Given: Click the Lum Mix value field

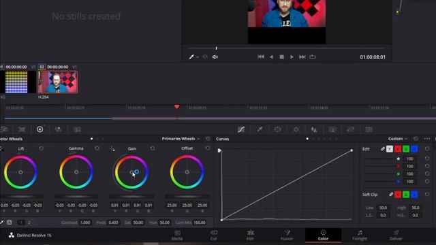Looking at the screenshot, I should tap(200, 223).
